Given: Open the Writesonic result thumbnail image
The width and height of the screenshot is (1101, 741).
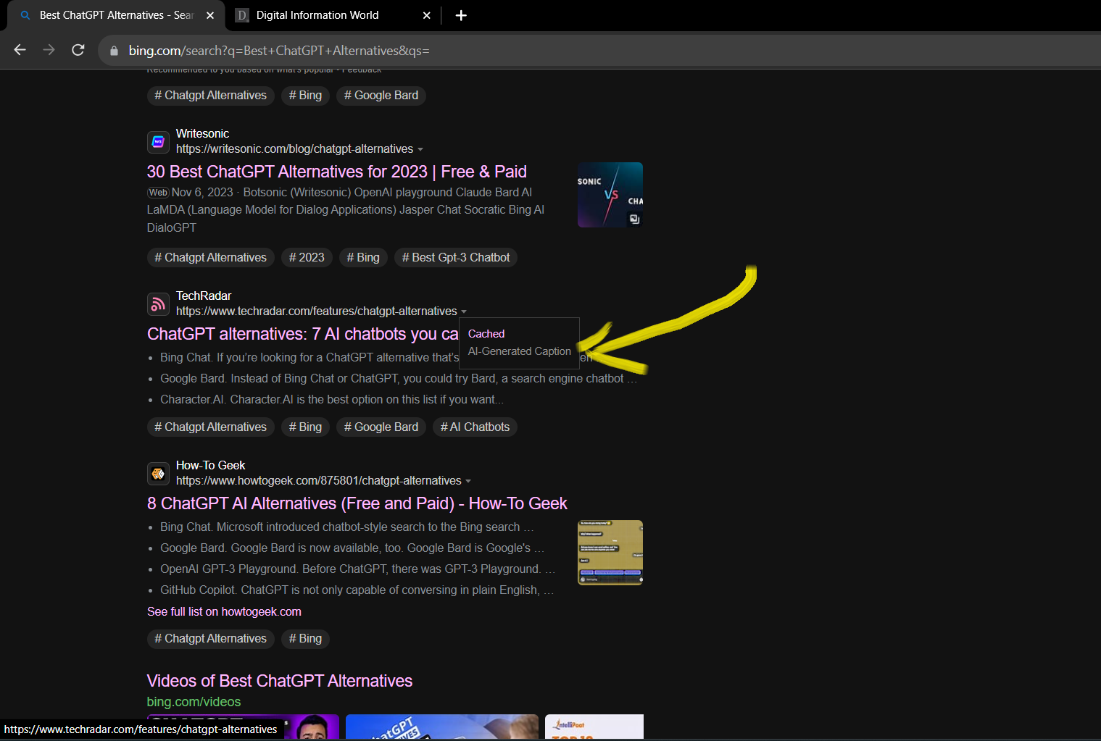Looking at the screenshot, I should pos(610,195).
